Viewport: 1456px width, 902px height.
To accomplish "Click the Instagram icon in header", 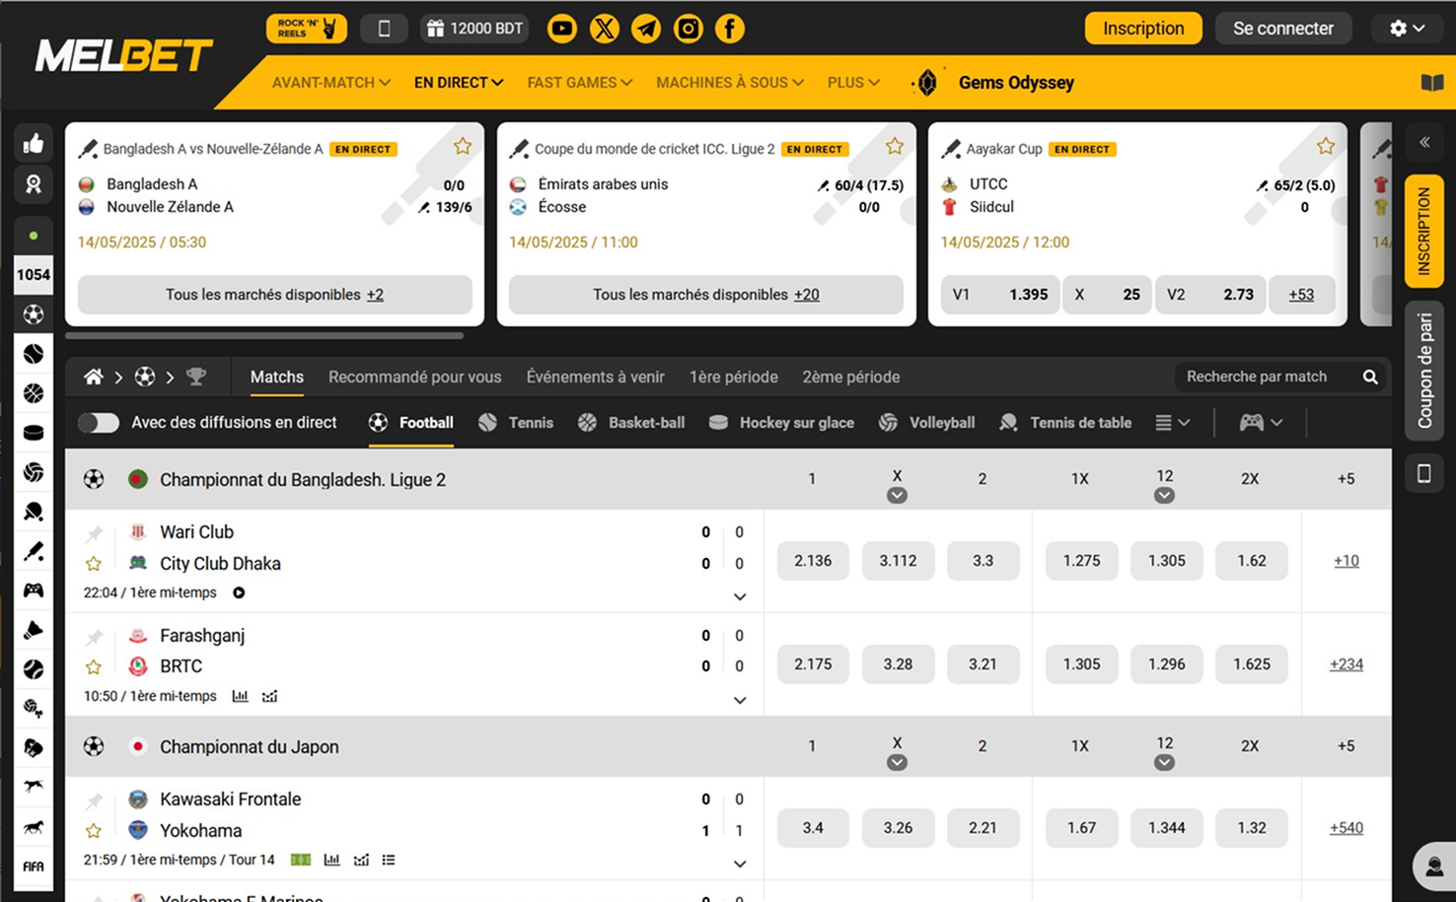I will (689, 29).
